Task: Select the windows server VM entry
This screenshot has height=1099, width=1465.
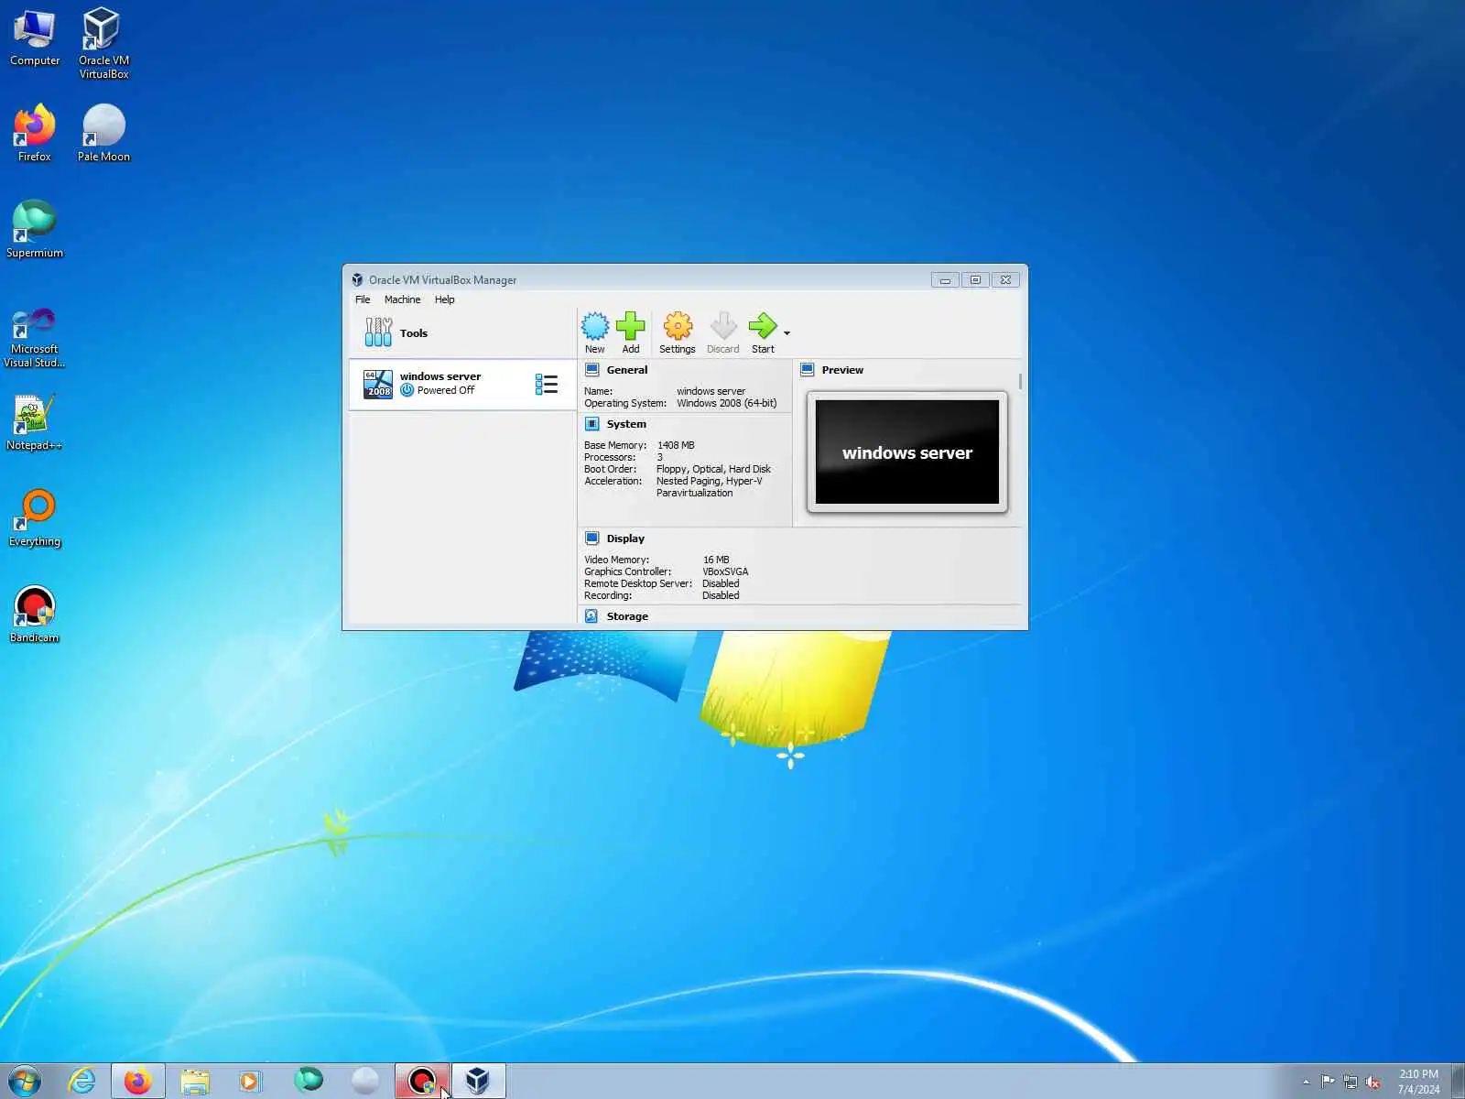Action: pos(462,384)
